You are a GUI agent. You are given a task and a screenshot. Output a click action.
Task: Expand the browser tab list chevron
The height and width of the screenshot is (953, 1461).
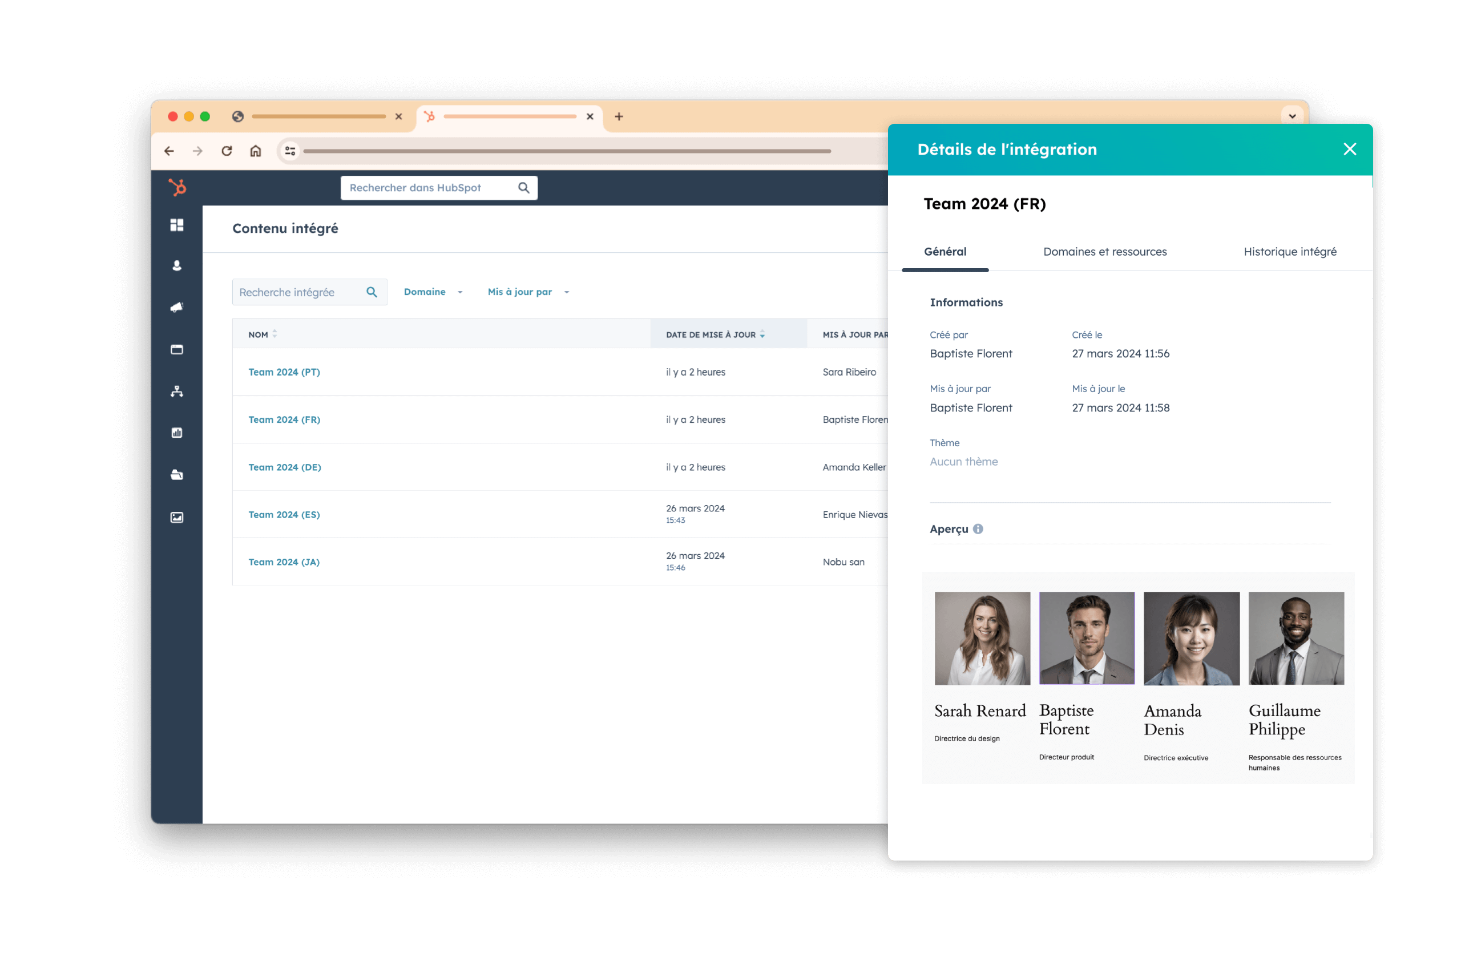[1292, 116]
